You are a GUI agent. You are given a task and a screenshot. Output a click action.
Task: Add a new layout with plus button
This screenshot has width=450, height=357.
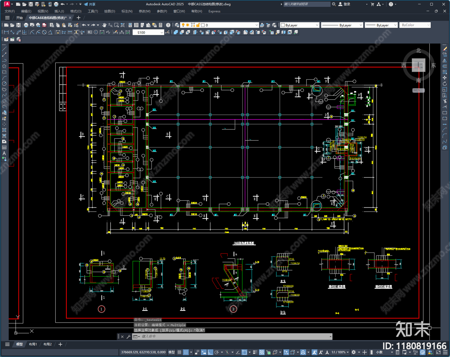(x=60, y=344)
